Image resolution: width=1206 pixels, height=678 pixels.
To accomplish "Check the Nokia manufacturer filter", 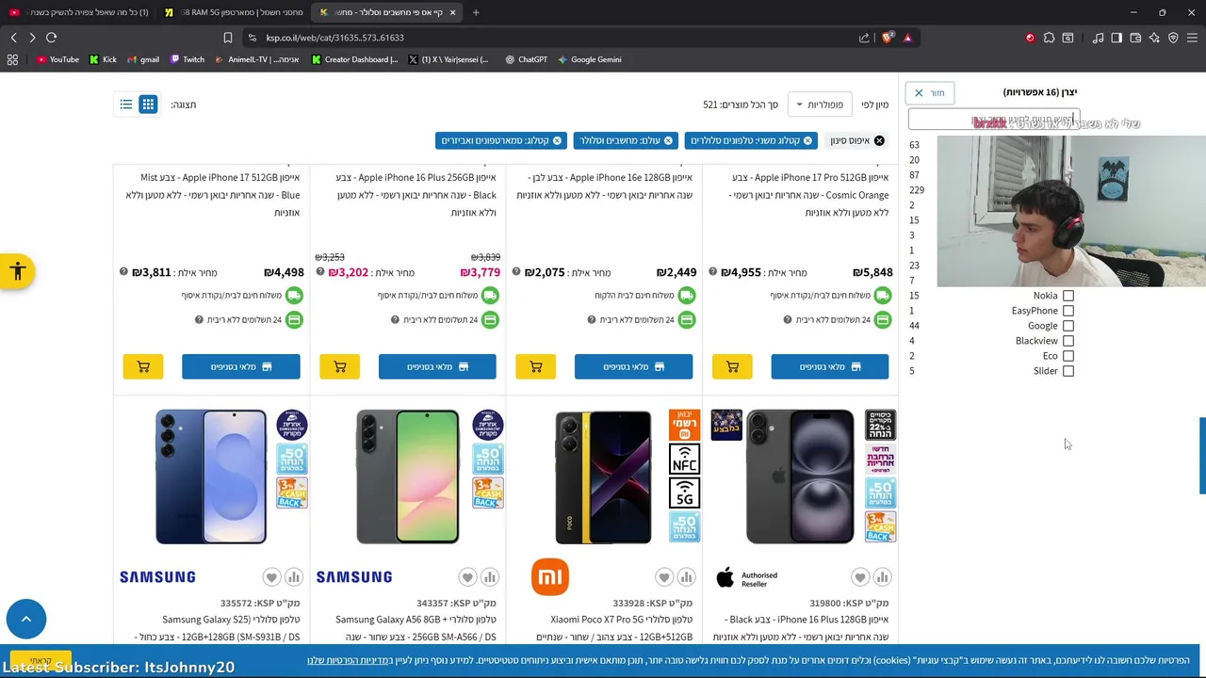I will pos(1067,296).
